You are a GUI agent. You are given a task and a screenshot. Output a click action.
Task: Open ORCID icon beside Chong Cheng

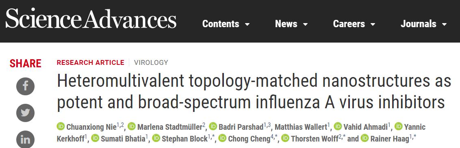point(223,138)
